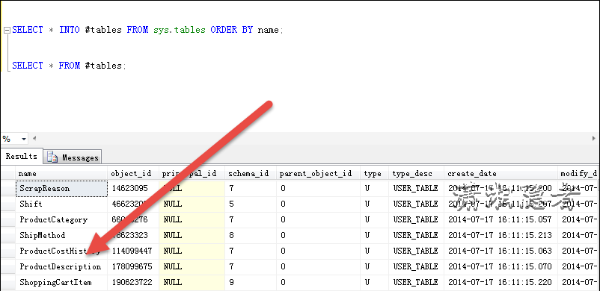Click the sys.tables text in query editor
This screenshot has height=291, width=600.
click(x=180, y=30)
